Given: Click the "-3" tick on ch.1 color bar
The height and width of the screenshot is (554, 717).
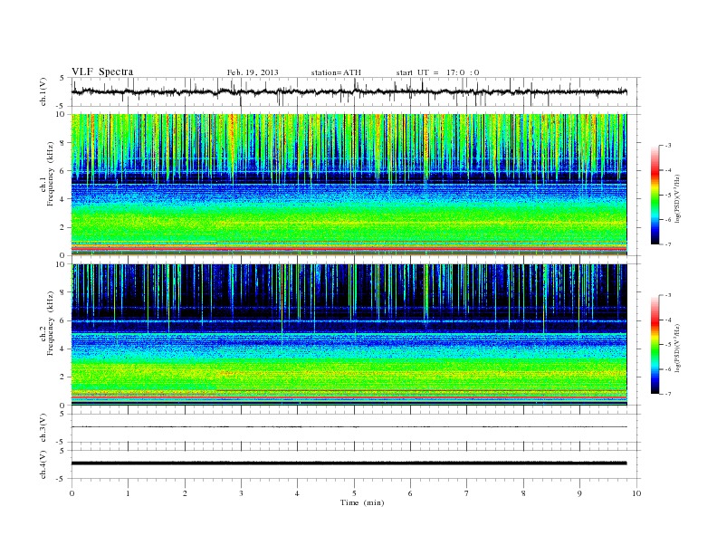Looking at the screenshot, I should pos(668,146).
